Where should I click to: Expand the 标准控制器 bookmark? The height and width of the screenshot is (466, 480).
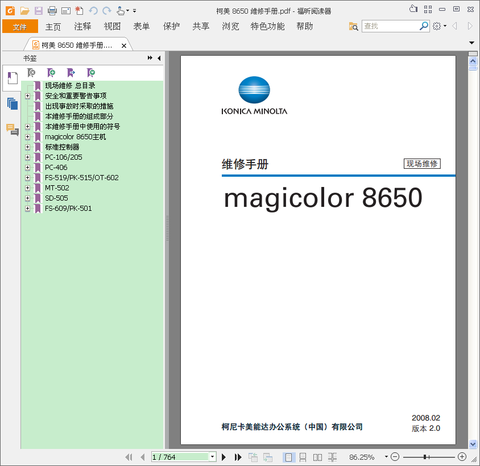click(27, 147)
